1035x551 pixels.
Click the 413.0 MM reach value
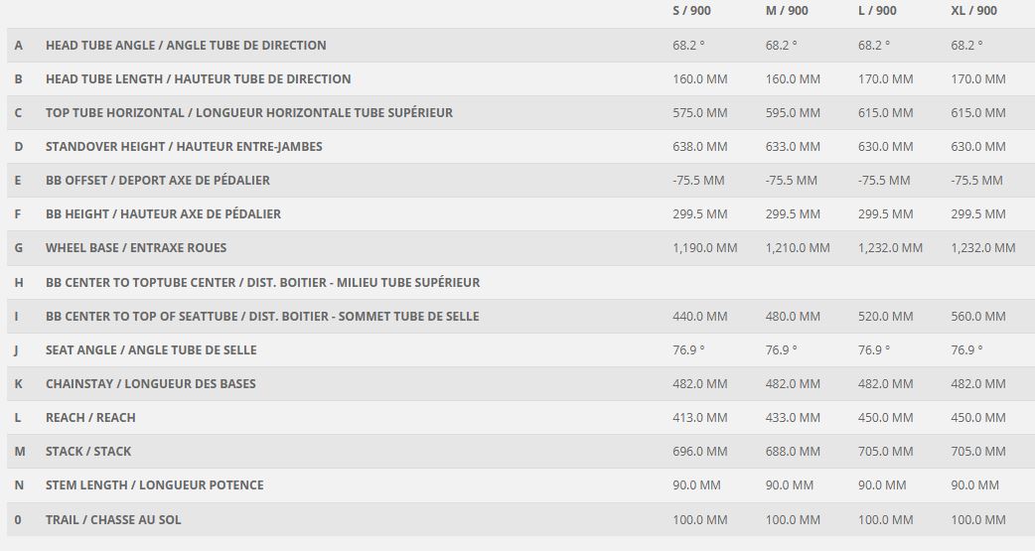pos(699,417)
